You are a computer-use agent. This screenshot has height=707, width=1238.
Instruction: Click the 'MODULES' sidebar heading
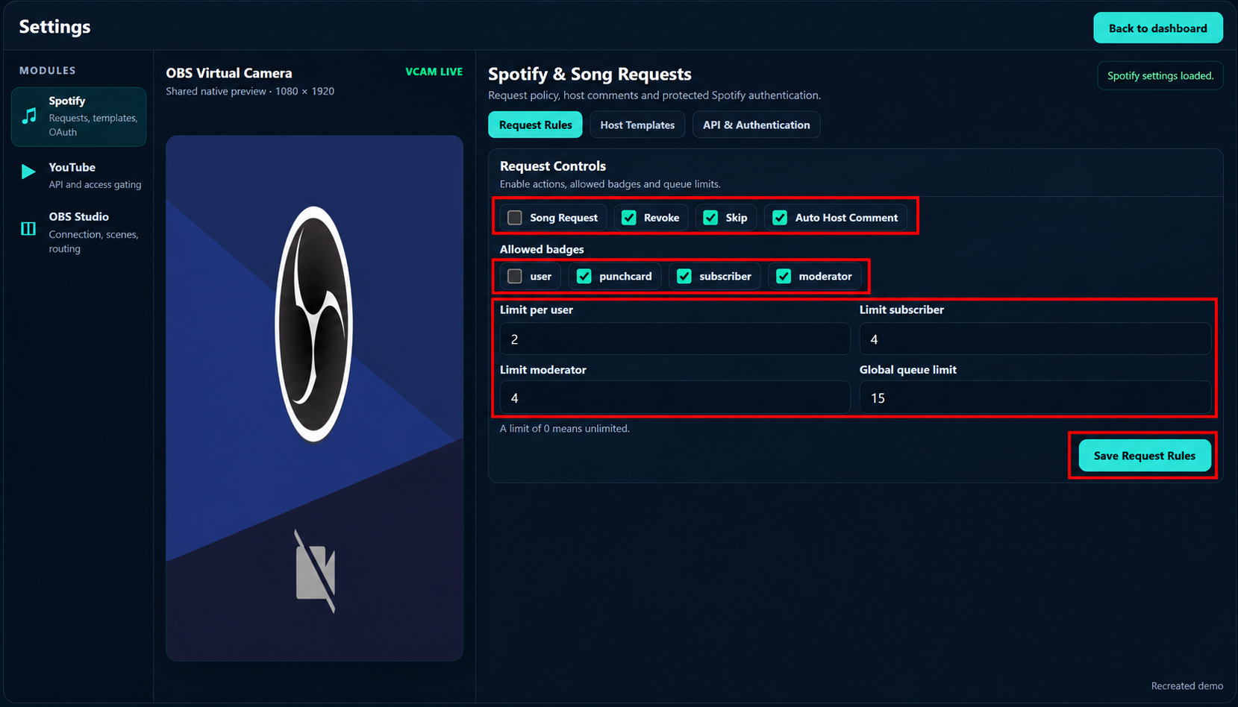pyautogui.click(x=48, y=70)
